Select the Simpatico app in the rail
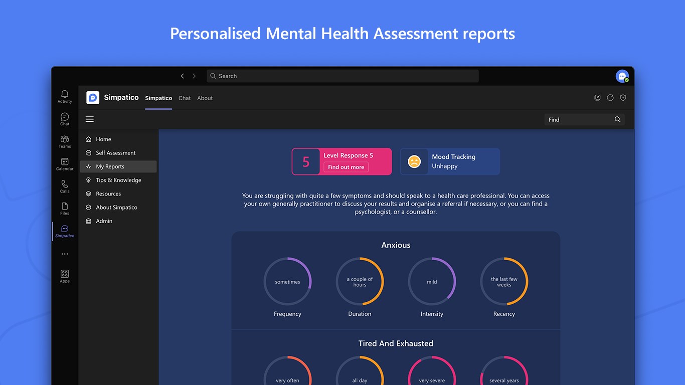Viewport: 685px width, 385px height. pos(65,231)
